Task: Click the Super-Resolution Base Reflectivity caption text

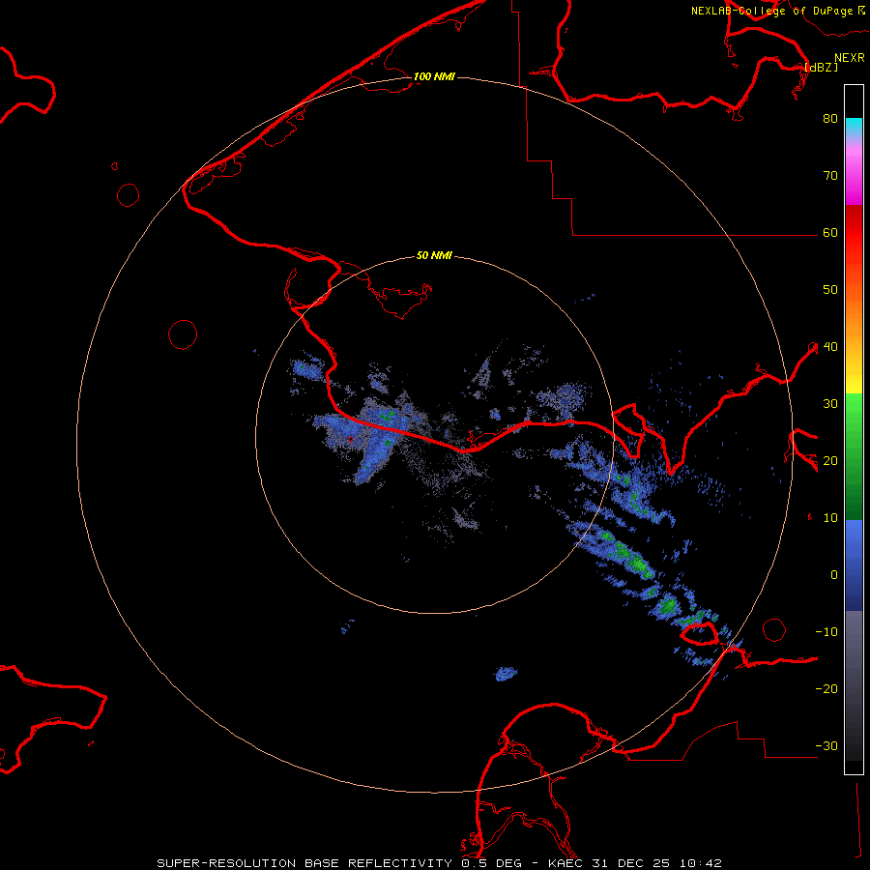Action: click(439, 863)
